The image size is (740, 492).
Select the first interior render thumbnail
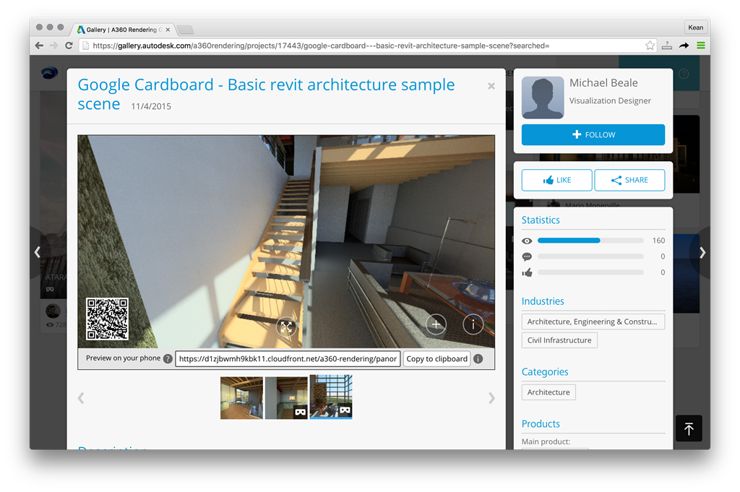[x=241, y=397]
